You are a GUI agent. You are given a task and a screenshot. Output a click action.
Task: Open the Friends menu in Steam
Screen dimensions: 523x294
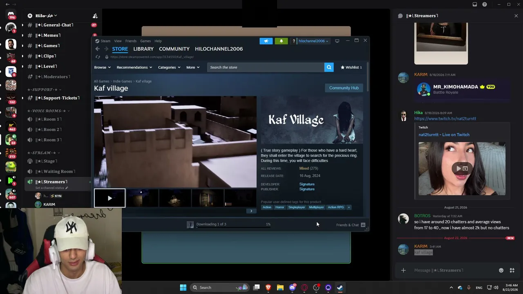coord(131,41)
